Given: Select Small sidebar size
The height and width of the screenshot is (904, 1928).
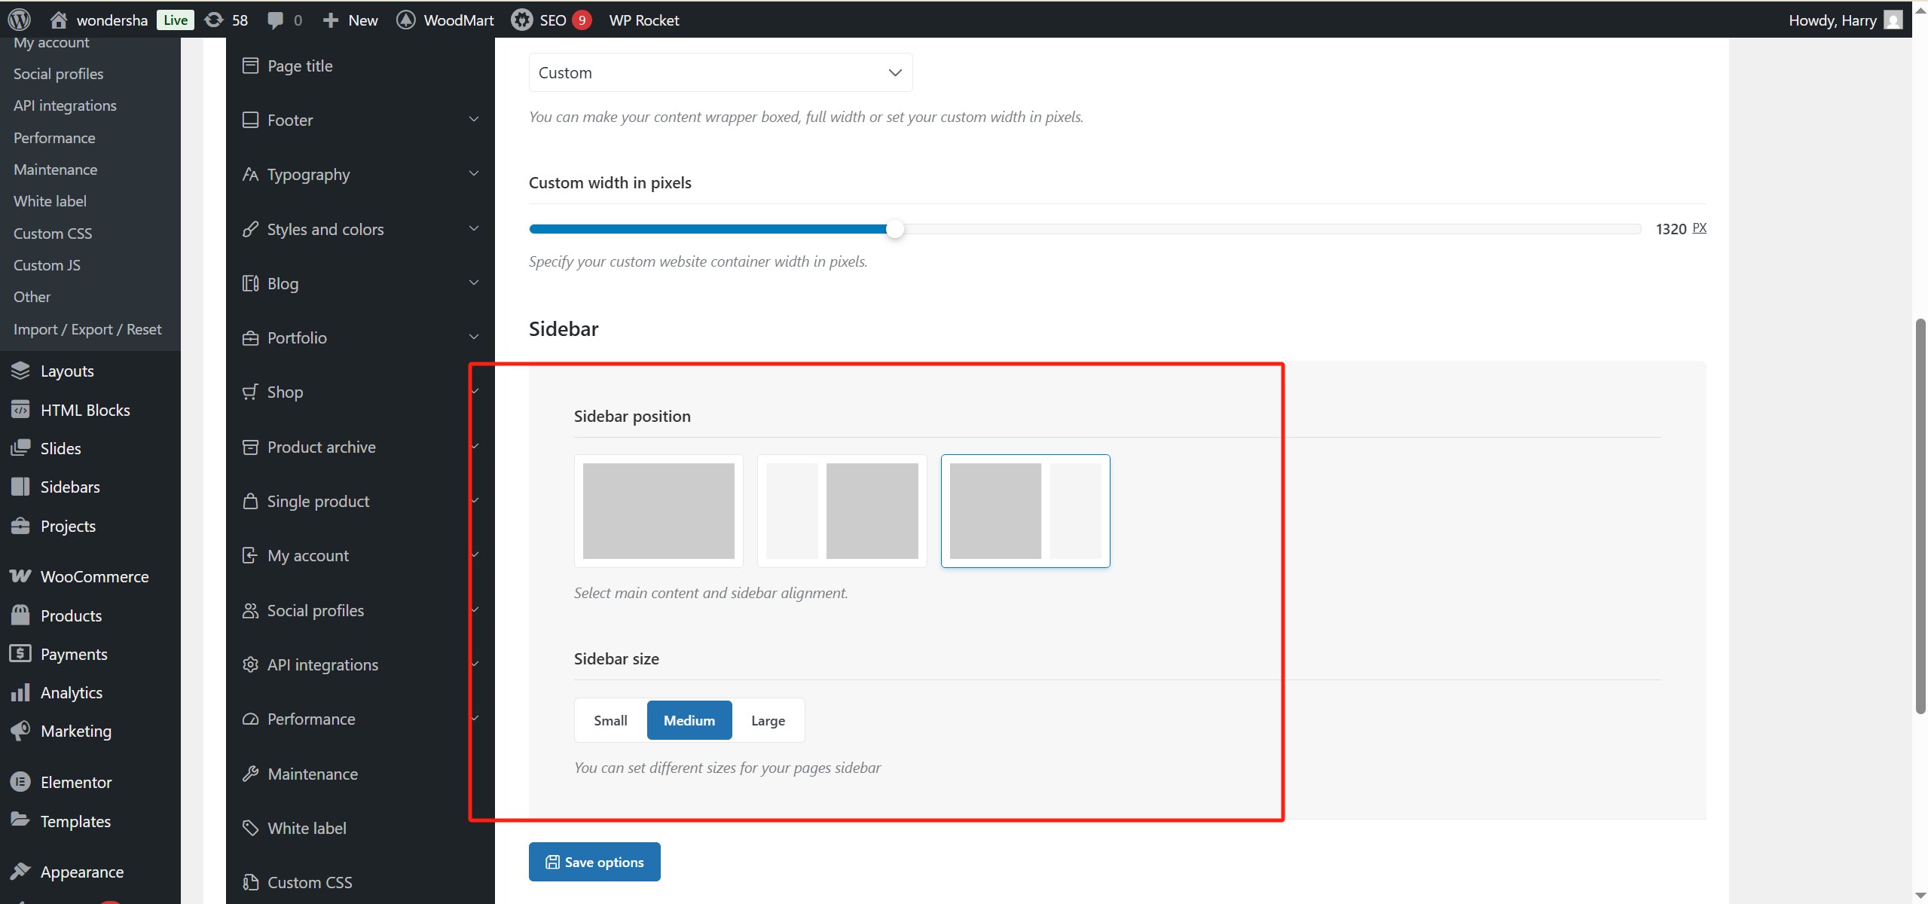Looking at the screenshot, I should [610, 720].
